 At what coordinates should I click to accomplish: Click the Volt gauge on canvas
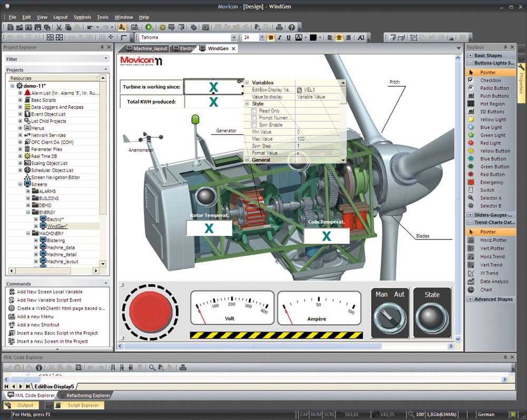point(232,308)
